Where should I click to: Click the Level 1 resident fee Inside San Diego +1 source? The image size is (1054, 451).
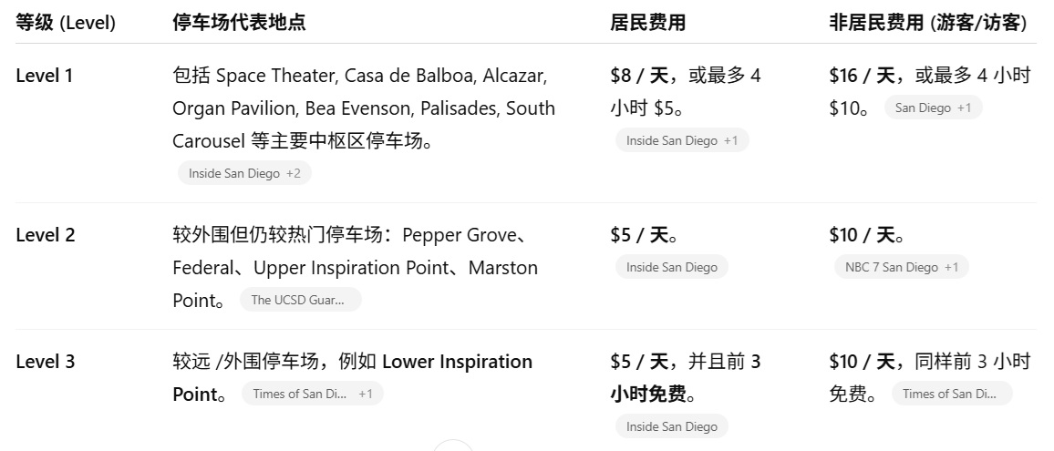pos(682,140)
